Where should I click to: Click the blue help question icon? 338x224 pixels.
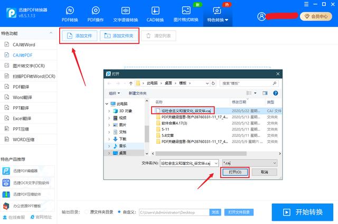point(275,93)
